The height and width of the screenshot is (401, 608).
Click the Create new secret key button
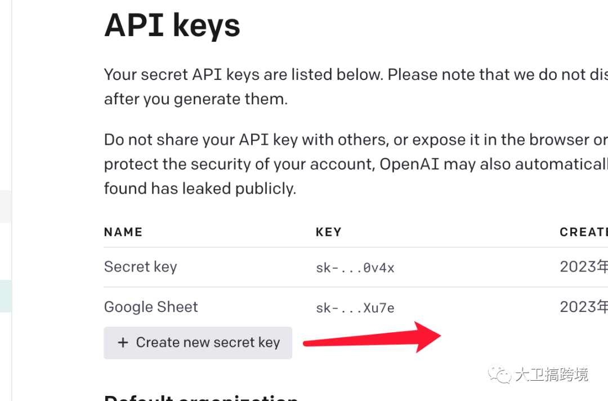pyautogui.click(x=198, y=342)
